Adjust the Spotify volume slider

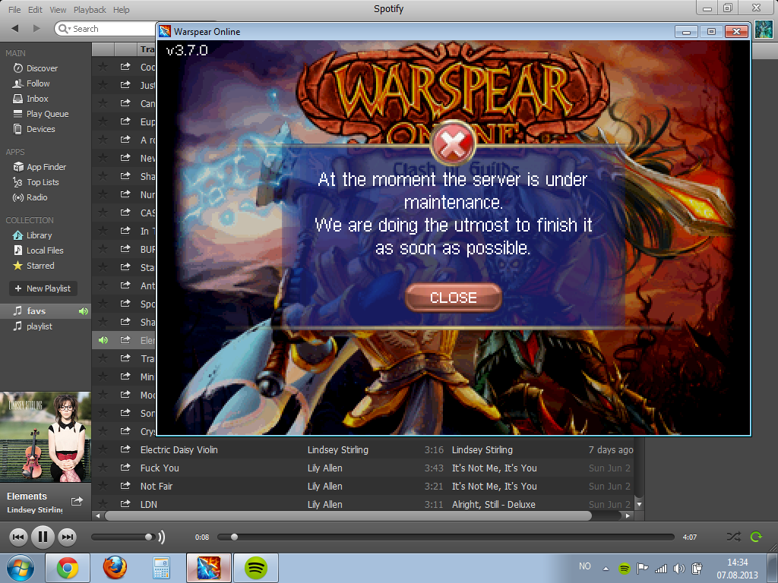pos(122,537)
